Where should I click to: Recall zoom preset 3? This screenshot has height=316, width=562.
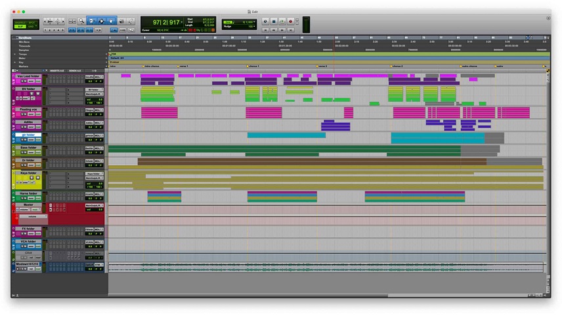coord(54,30)
